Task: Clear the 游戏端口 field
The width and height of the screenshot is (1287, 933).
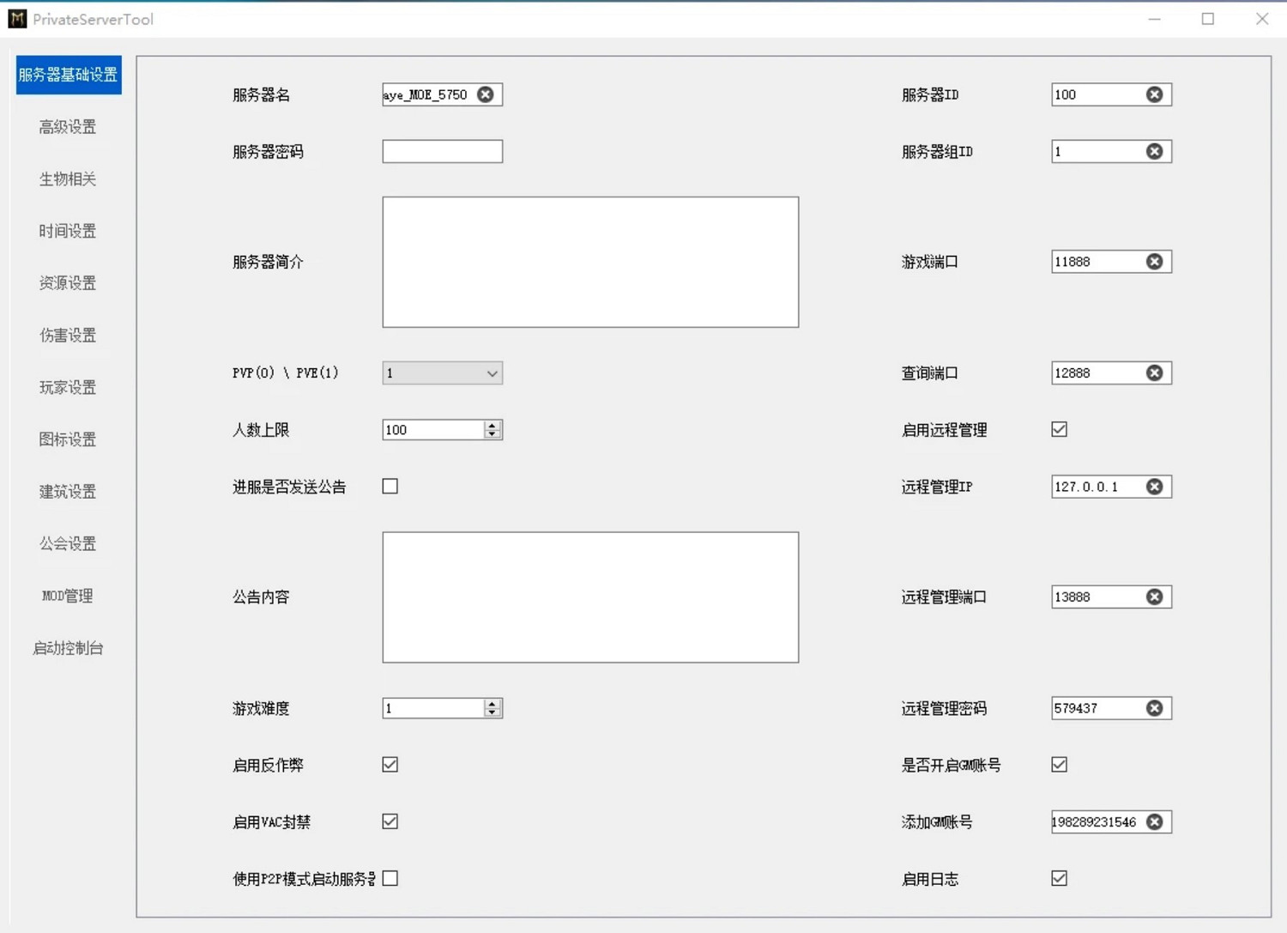Action: tap(1154, 262)
